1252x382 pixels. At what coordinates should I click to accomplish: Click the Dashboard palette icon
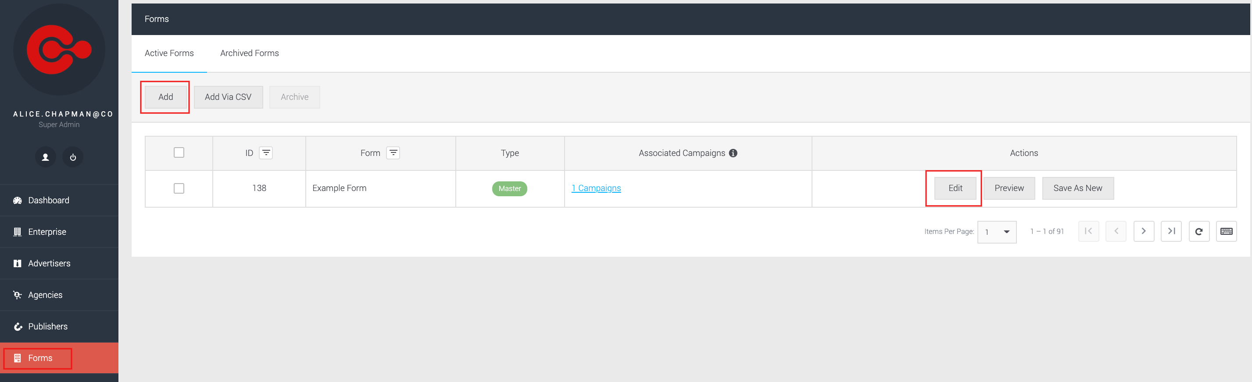[x=18, y=201]
